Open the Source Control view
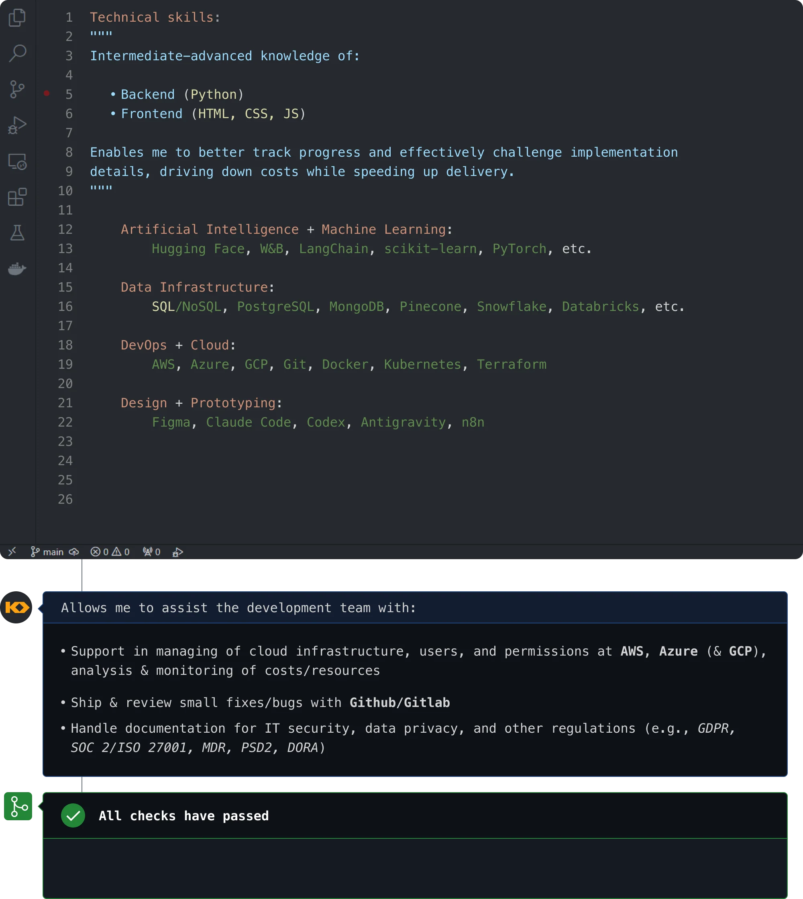This screenshot has height=899, width=803. 17,90
